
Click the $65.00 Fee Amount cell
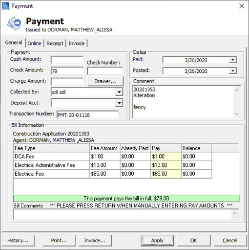(x=105, y=174)
